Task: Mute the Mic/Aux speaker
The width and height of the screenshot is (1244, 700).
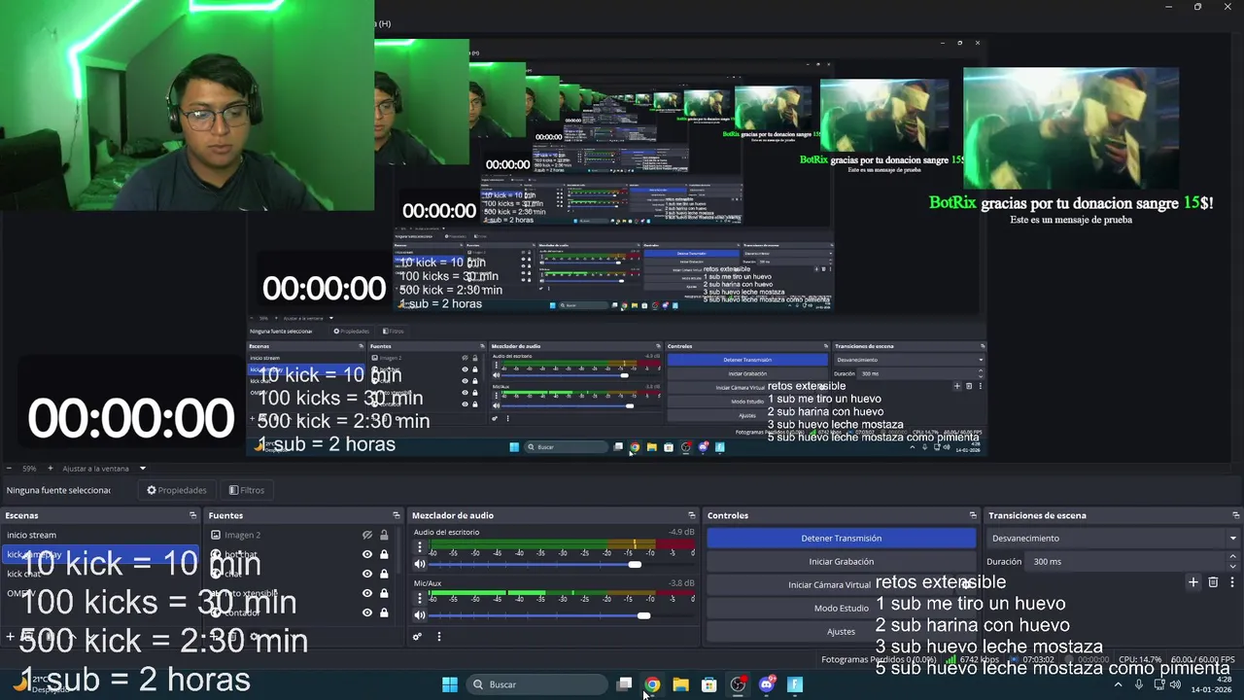Action: 420,614
